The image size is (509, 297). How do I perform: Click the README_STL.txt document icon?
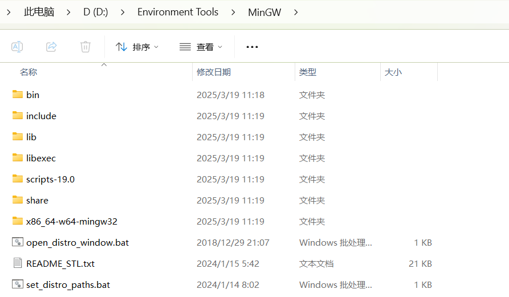18,263
